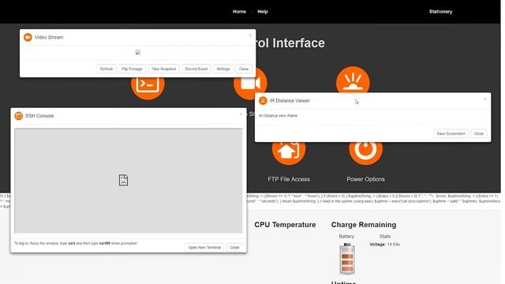Screen dimensions: 505x284
Task: Refresh the video stream
Action: 107,69
